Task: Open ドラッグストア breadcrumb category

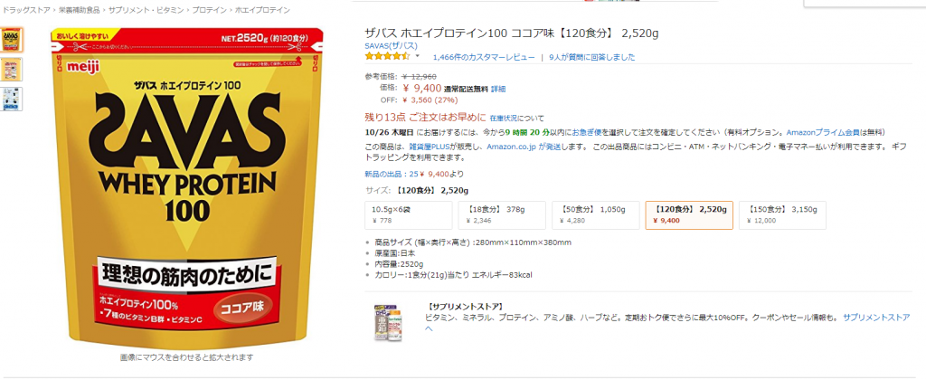Action: click(x=25, y=11)
